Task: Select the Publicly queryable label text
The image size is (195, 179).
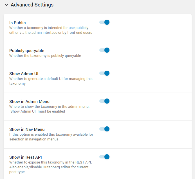Action: pyautogui.click(x=27, y=51)
